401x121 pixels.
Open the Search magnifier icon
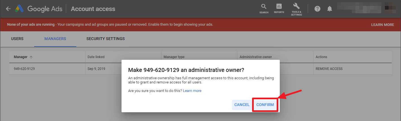tap(264, 6)
